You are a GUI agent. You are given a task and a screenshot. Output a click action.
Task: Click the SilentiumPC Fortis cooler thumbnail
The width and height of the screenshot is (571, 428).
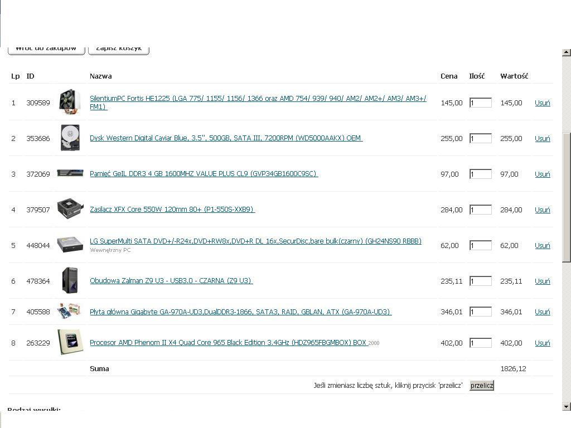click(x=70, y=102)
